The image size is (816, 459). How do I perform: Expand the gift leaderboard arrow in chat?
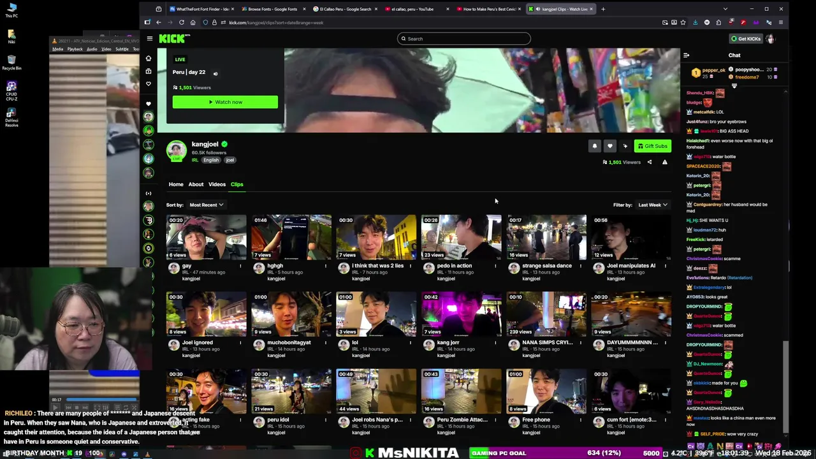click(x=734, y=86)
